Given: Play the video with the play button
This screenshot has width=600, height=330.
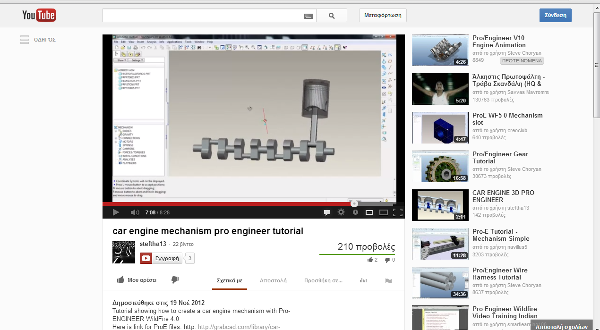Looking at the screenshot, I should click(x=116, y=212).
